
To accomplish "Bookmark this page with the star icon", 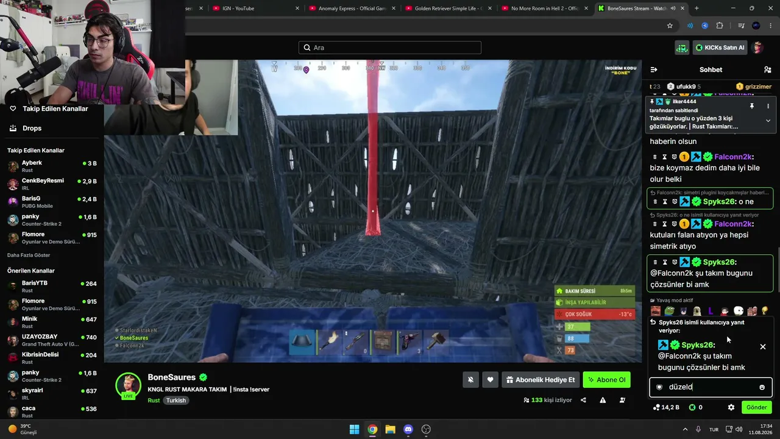I will point(670,26).
